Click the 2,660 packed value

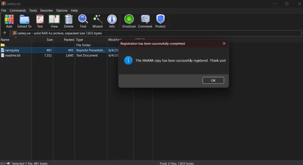tap(70, 56)
